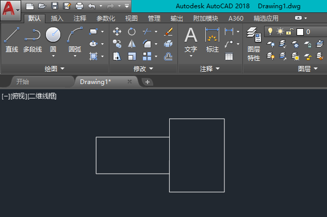The width and height of the screenshot is (327, 217).
Task: Select the Stretch tool icon
Action: pos(117,56)
